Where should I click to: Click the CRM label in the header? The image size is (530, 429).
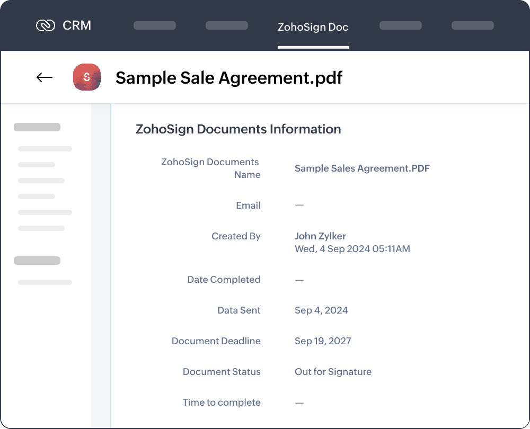pos(77,25)
